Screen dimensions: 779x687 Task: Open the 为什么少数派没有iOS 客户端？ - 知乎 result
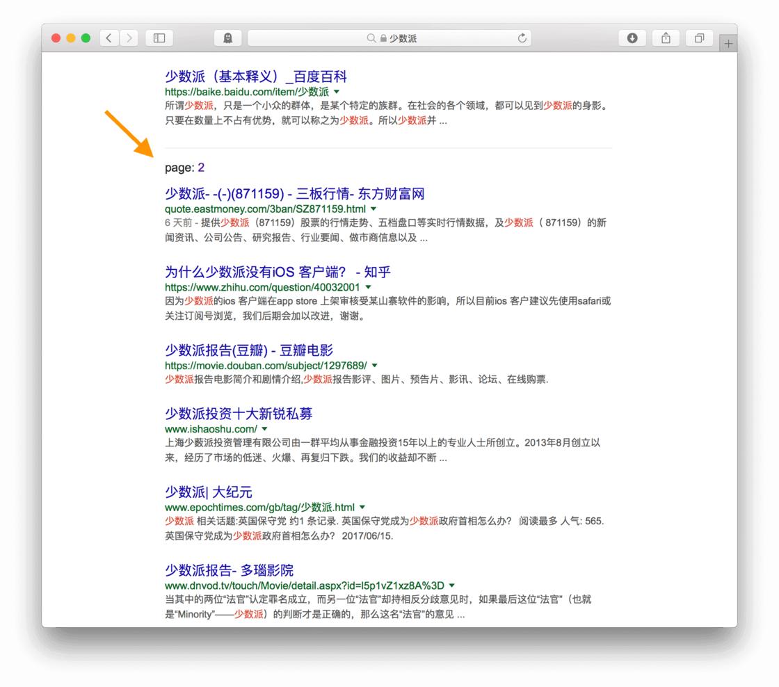[278, 272]
